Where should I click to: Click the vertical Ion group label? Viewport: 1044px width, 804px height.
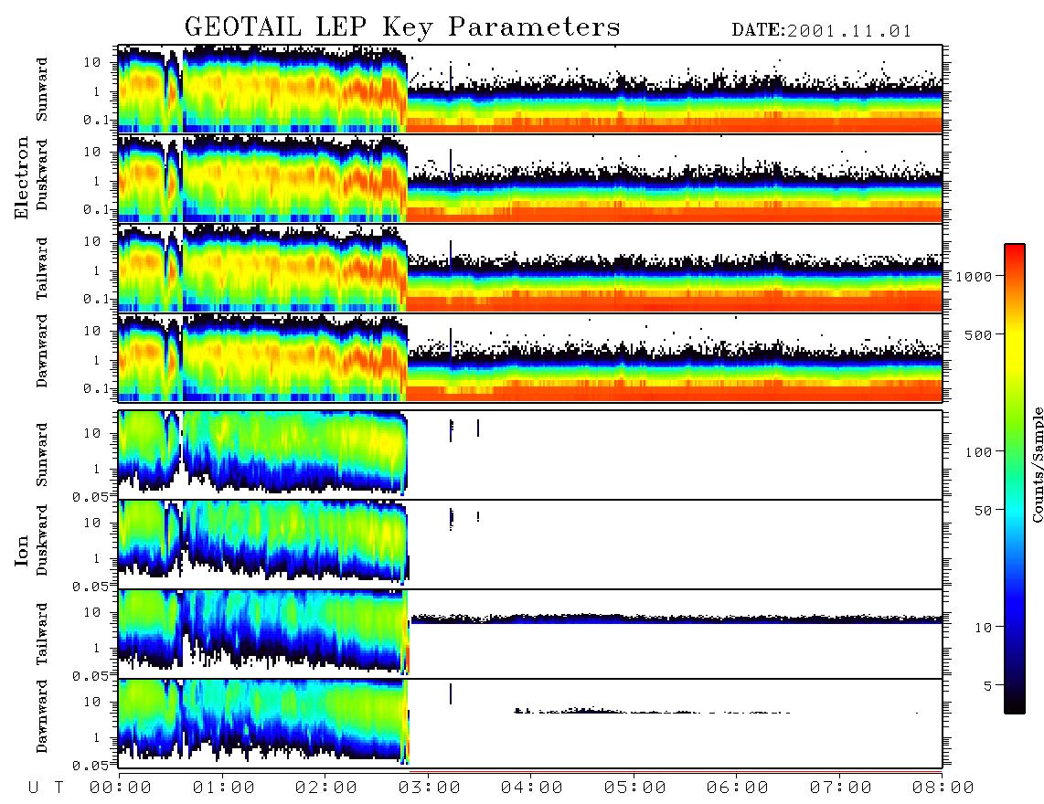22,550
